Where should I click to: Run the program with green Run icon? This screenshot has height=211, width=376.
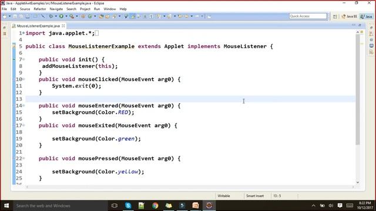click(61, 16)
